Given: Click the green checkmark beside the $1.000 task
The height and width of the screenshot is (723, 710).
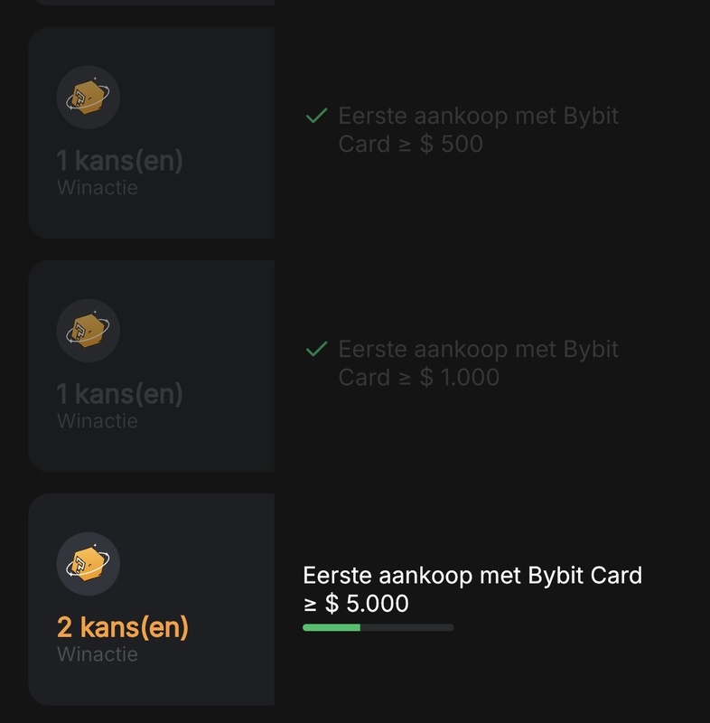Looking at the screenshot, I should point(316,349).
